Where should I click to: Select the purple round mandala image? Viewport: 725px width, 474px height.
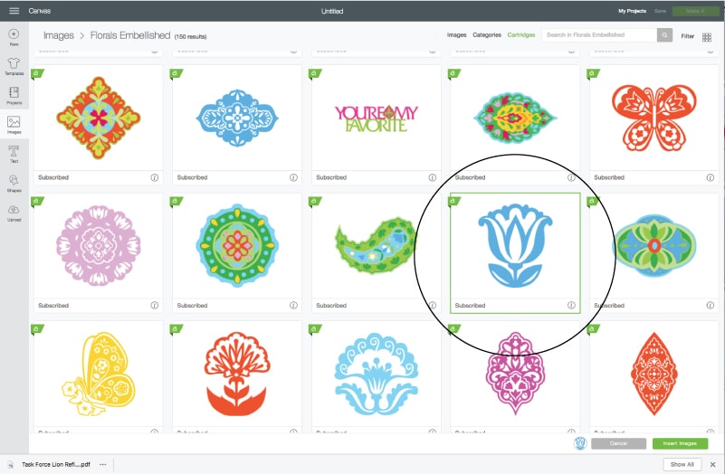click(98, 246)
